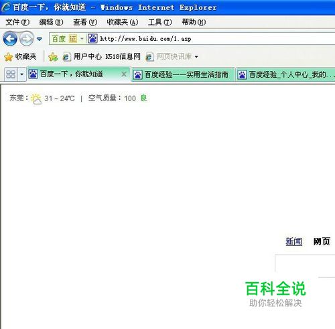Viewport: 335px width, 329px height.
Task: Open the tab list dropdown arrow
Action: click(22, 74)
